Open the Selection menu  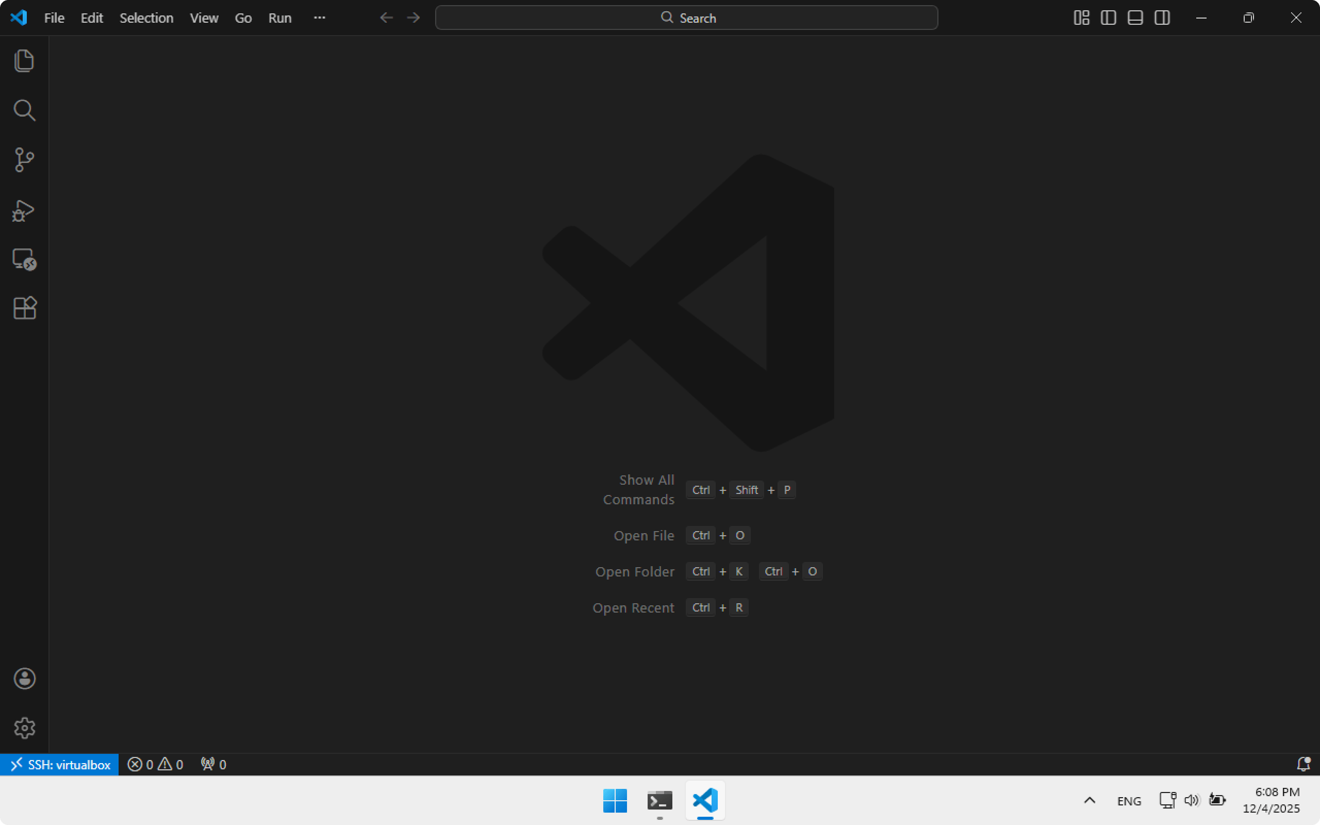[146, 18]
